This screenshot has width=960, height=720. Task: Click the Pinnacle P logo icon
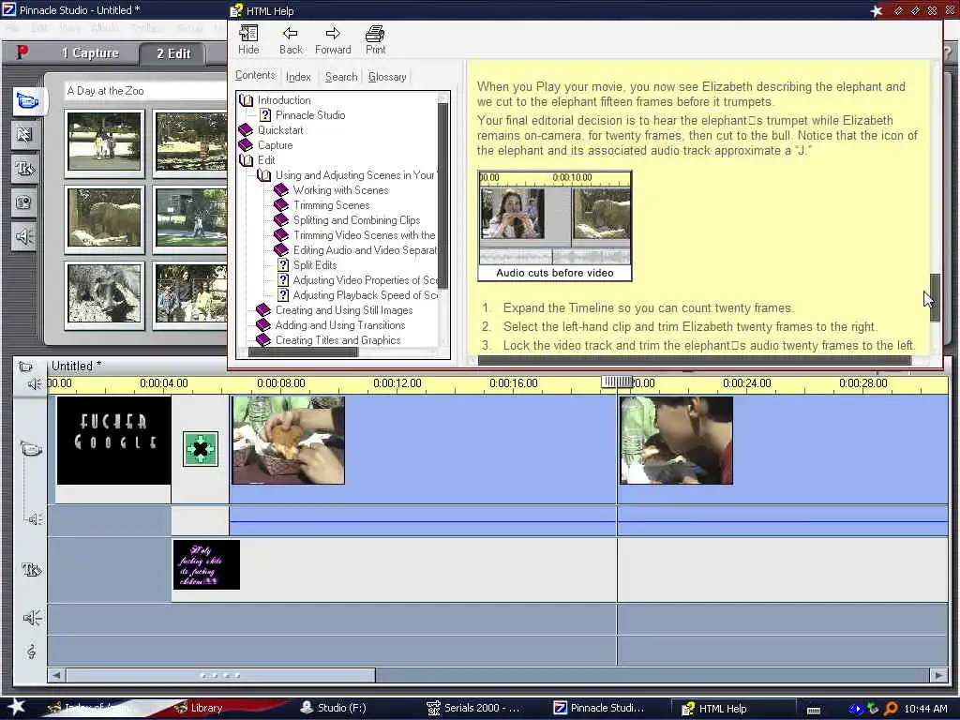tap(22, 52)
